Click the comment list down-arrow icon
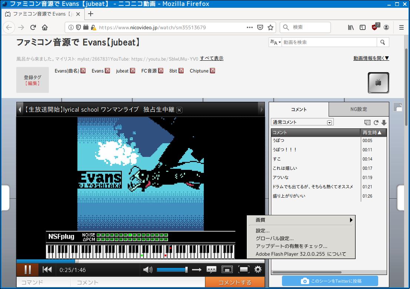The image size is (410, 289). [x=384, y=122]
